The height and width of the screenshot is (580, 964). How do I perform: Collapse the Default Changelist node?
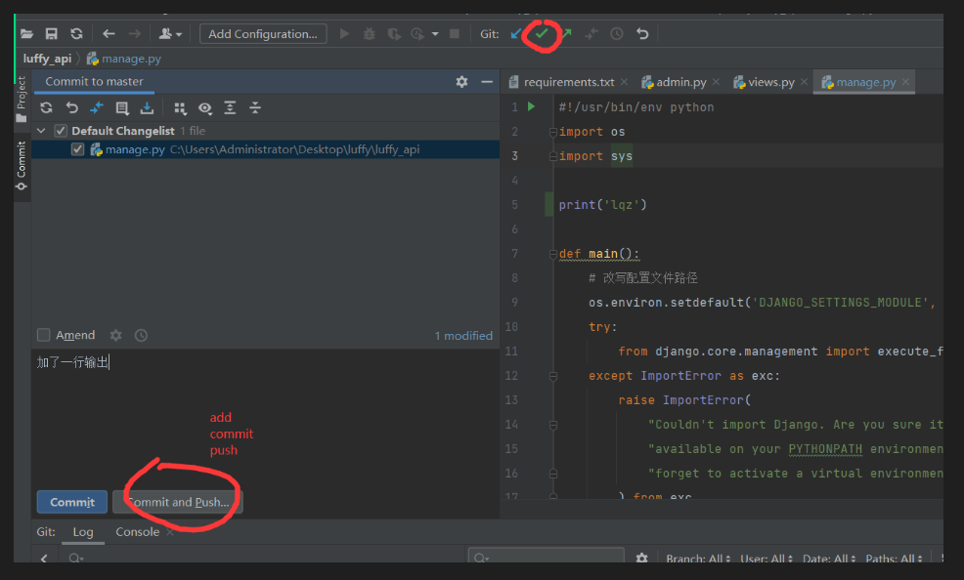point(41,131)
